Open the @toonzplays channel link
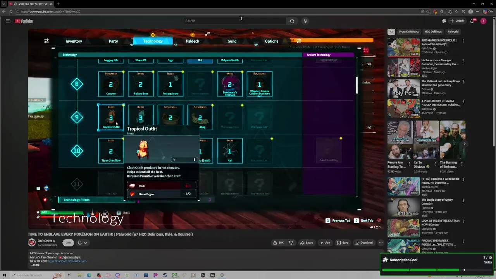This screenshot has height=279, width=496. (71, 257)
